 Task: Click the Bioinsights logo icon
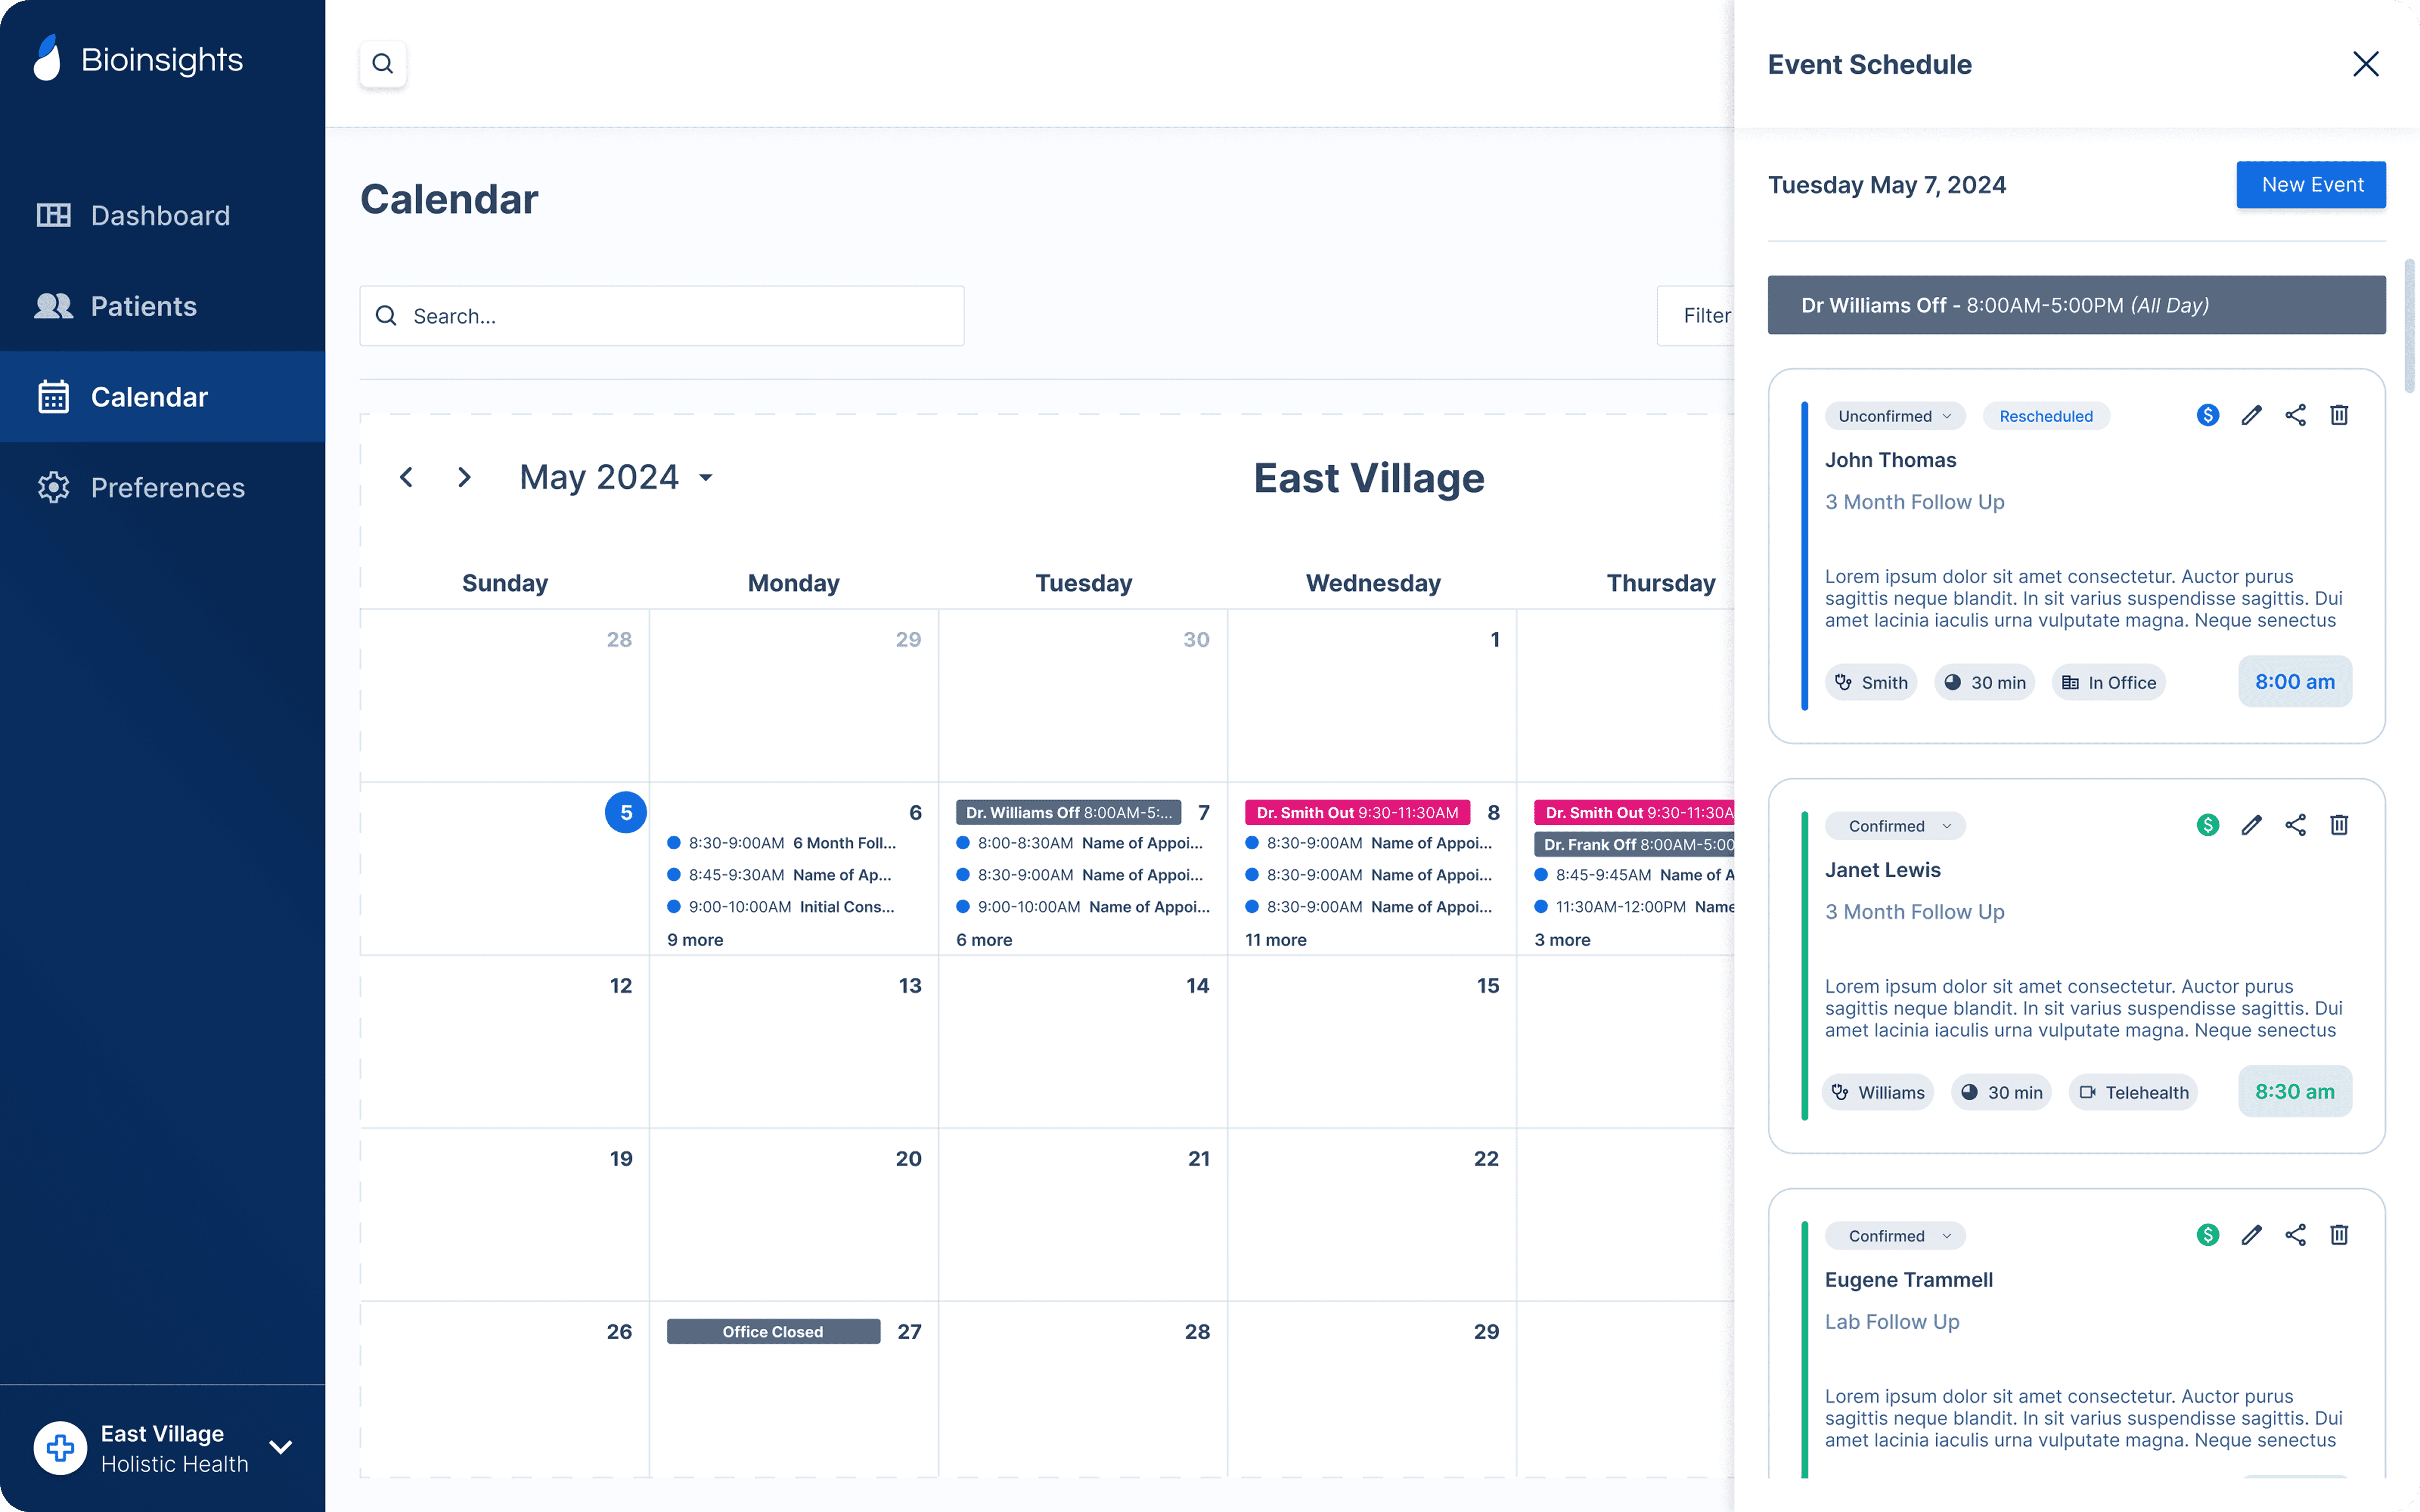[47, 58]
